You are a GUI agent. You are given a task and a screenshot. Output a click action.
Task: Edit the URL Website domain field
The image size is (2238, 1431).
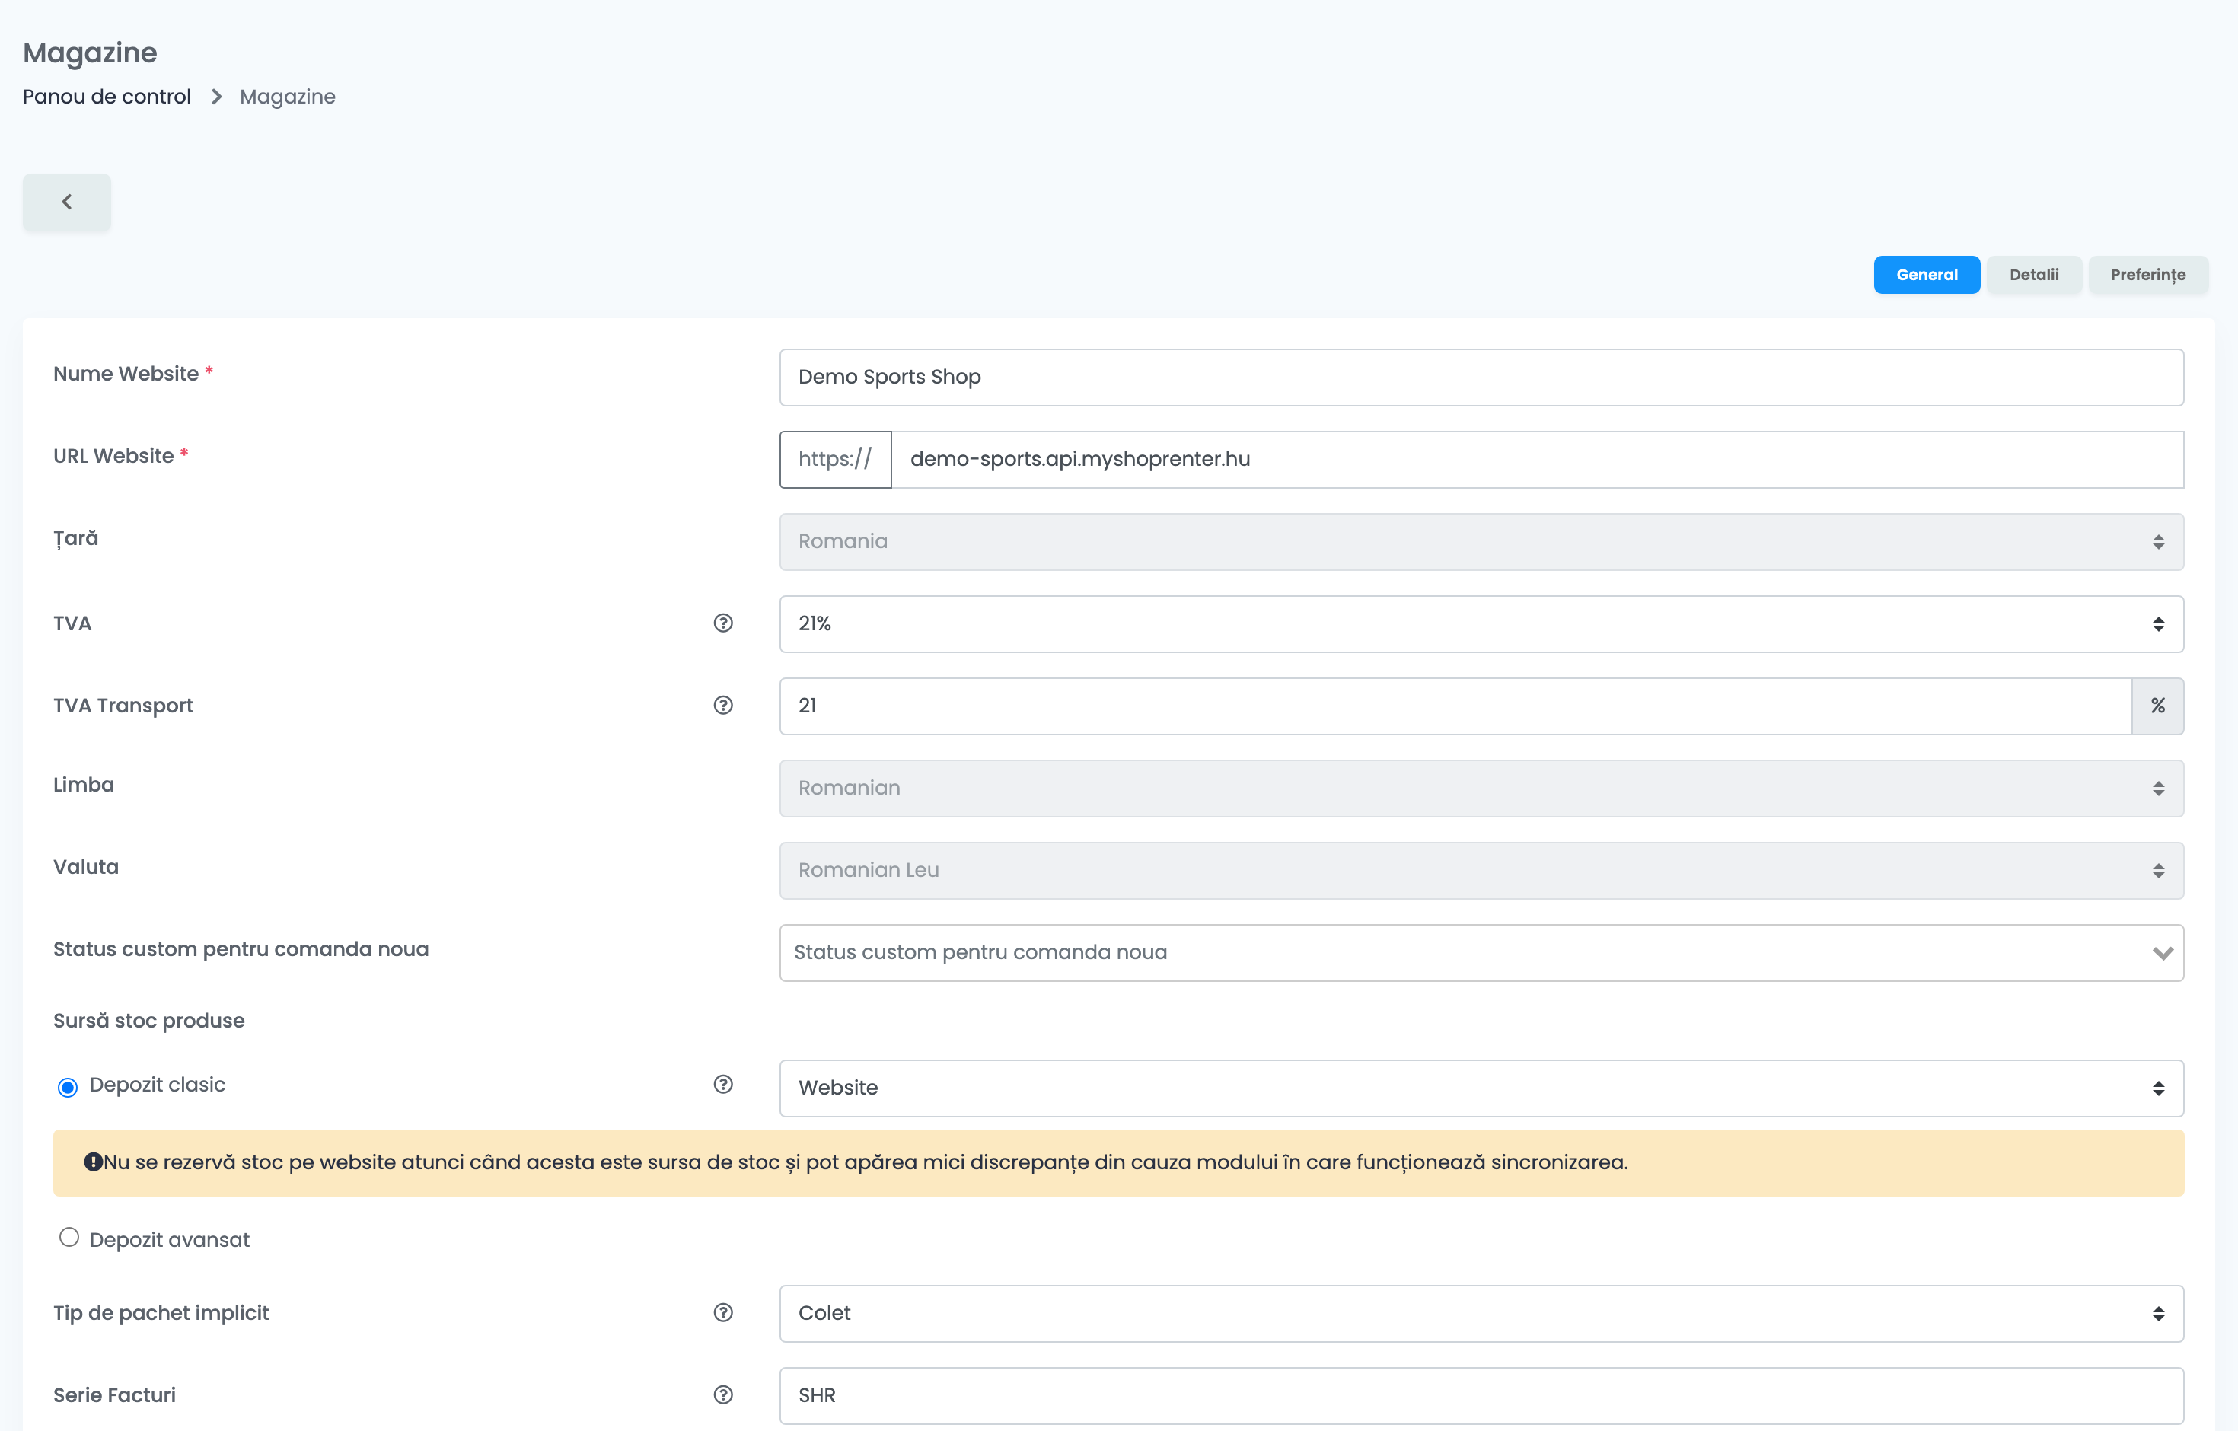1537,459
